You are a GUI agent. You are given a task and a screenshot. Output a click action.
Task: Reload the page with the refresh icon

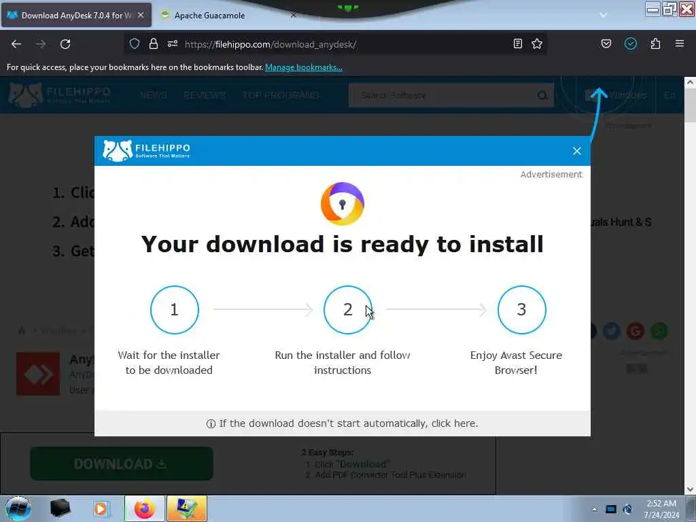pos(65,44)
